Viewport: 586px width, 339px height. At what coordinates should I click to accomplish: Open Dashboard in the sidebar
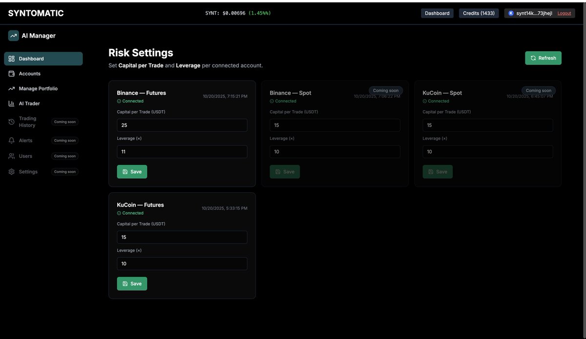pyautogui.click(x=43, y=59)
